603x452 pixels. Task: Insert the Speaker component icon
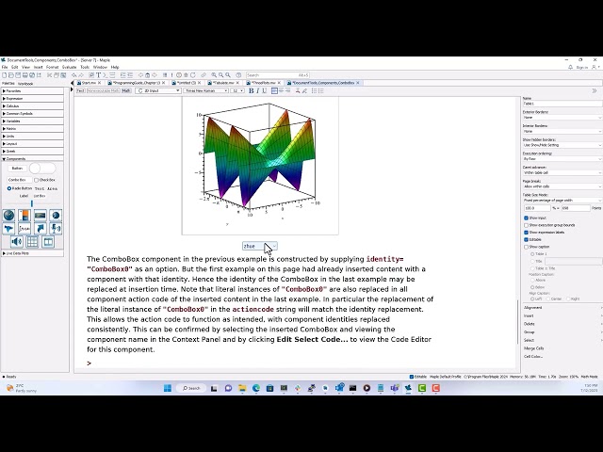17,241
